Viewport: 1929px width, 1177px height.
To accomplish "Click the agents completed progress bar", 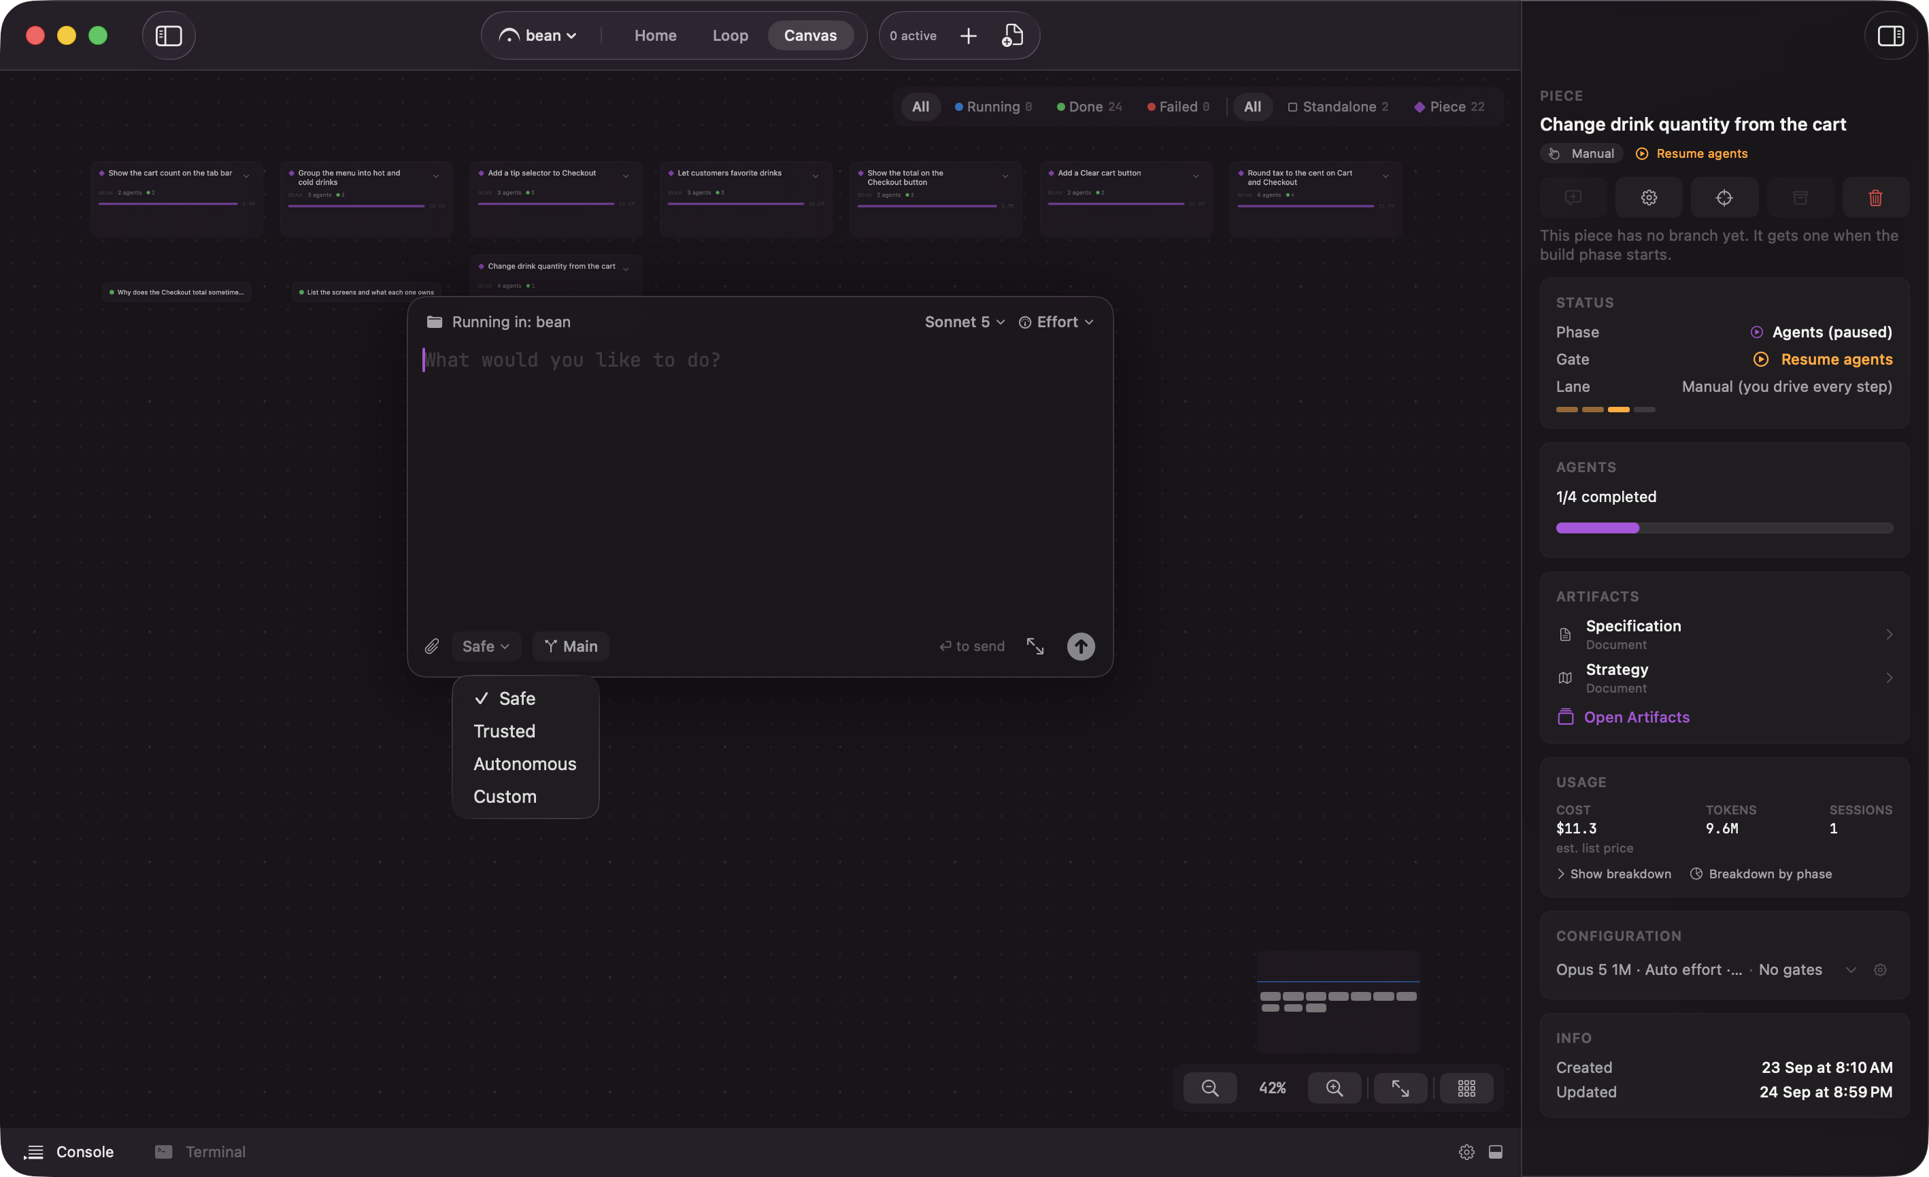I will tap(1724, 528).
